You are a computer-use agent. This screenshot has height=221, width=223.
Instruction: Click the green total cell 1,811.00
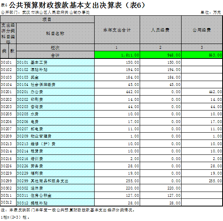click(117, 55)
